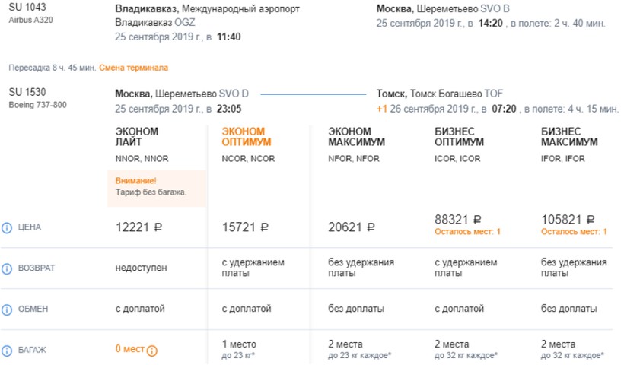Show info for the БАГАЖ row
624x365 pixels.
point(8,350)
